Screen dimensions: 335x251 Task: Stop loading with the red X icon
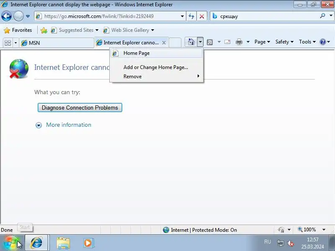[202, 16]
